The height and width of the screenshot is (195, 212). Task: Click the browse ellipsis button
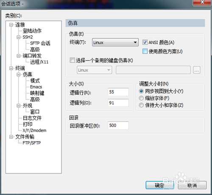[197, 70]
